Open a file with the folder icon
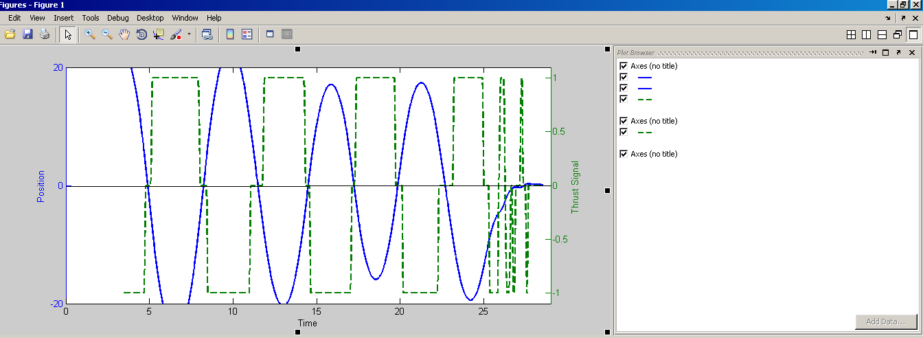The height and width of the screenshot is (338, 923). point(10,34)
